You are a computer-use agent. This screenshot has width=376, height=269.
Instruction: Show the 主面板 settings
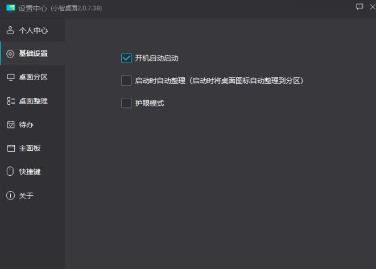(32, 148)
